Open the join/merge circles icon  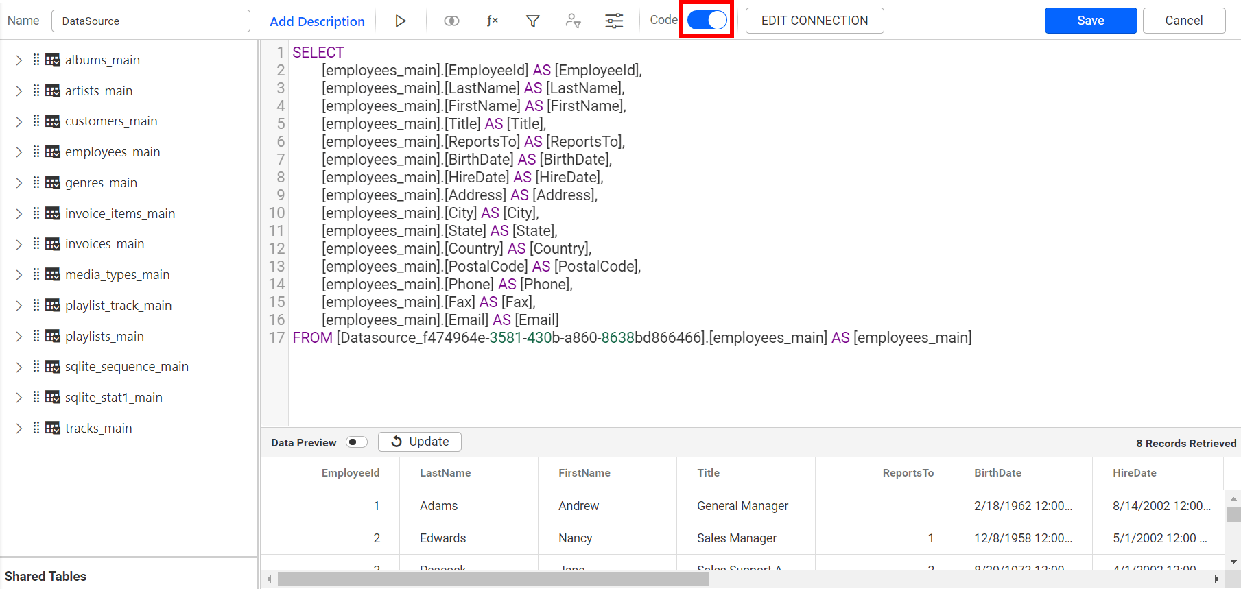pyautogui.click(x=451, y=21)
